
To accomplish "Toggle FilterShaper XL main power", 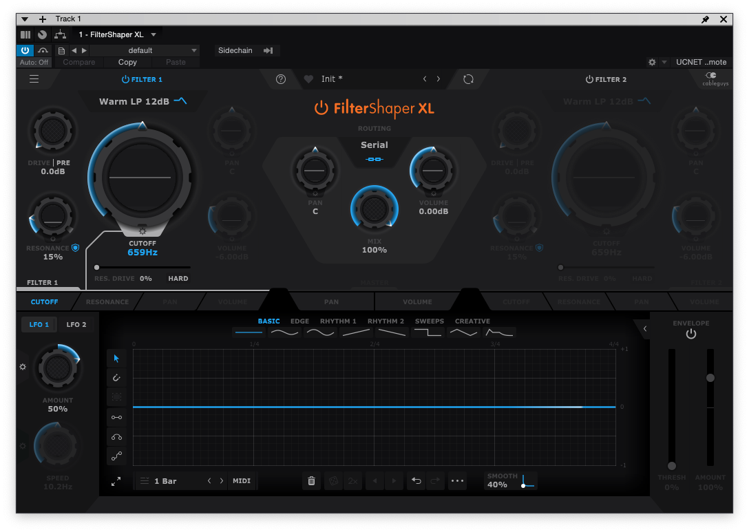I will (x=321, y=108).
